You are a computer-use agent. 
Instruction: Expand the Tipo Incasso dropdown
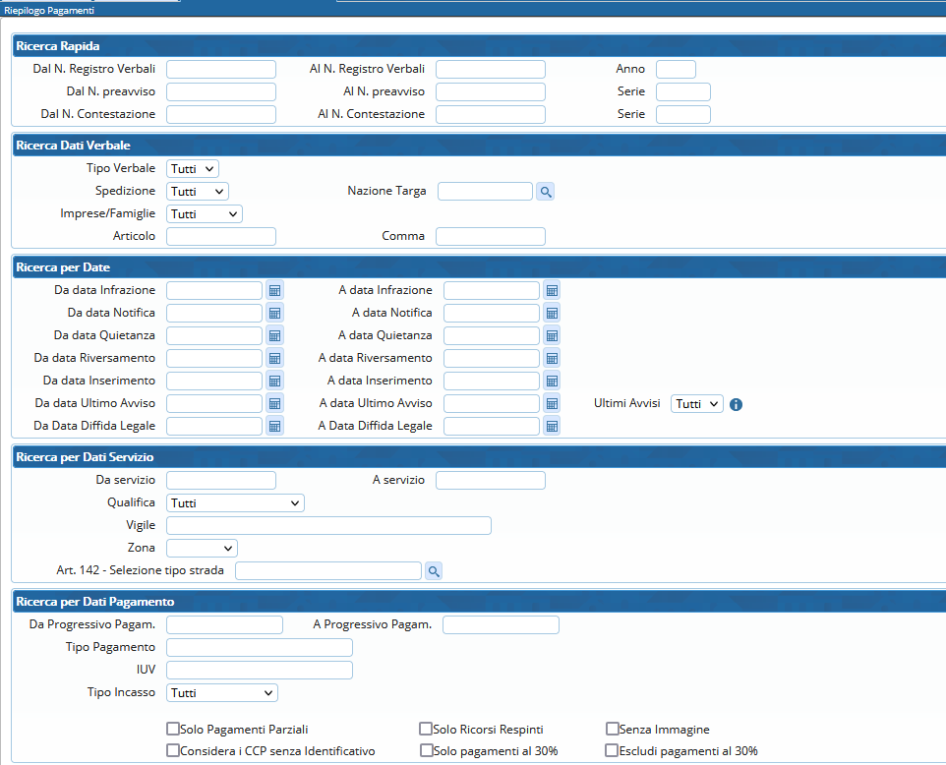tap(222, 693)
